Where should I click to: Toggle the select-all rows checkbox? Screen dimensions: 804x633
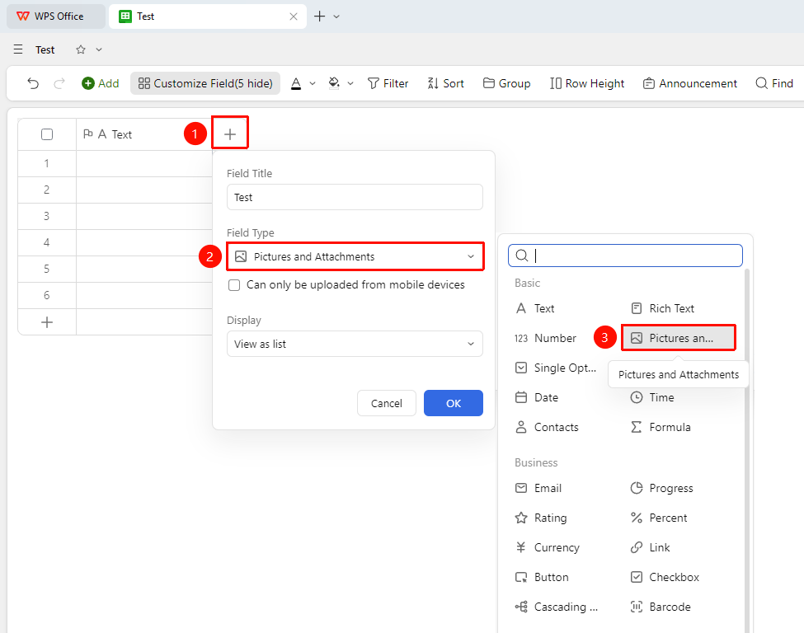click(47, 134)
